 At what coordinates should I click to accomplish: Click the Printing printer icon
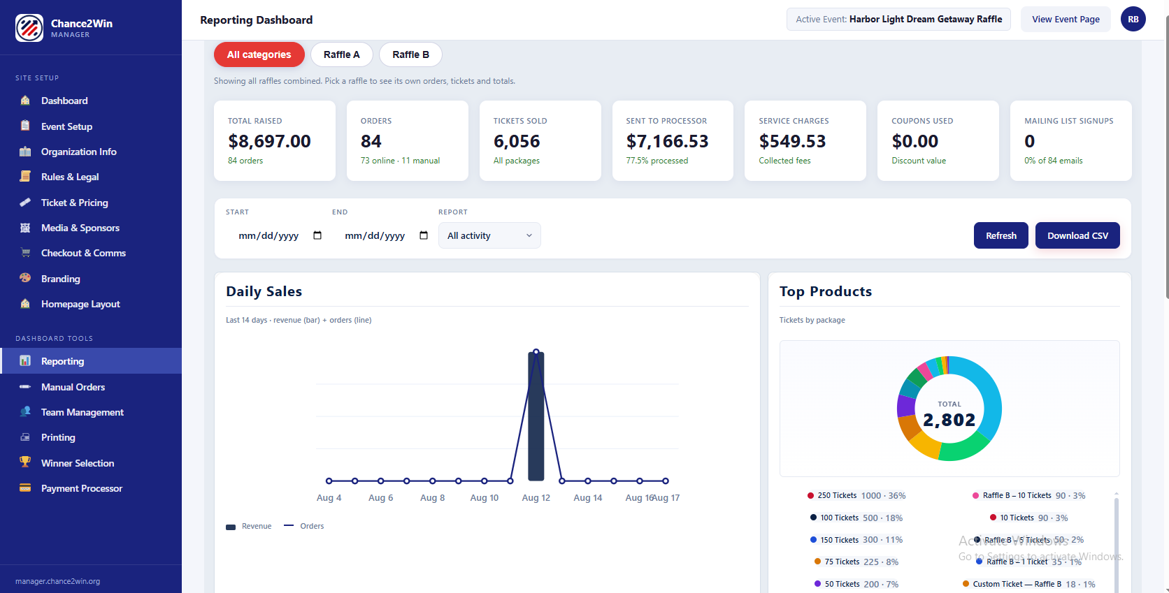pyautogui.click(x=25, y=437)
